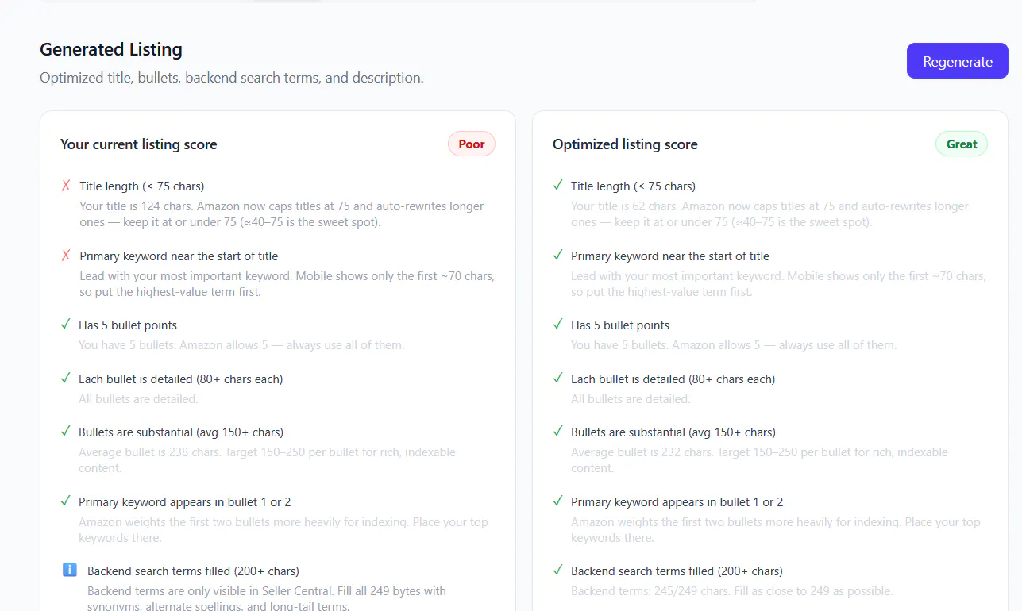
Task: Click current 'Title length (≤ 75 chars)' label
Action: point(142,186)
